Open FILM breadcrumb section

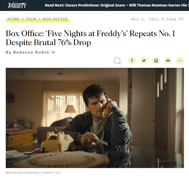tap(31, 19)
